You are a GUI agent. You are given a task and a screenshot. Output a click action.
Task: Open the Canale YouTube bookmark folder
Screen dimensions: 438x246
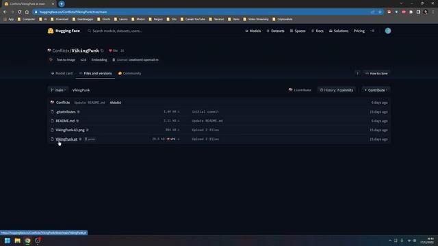point(193,19)
